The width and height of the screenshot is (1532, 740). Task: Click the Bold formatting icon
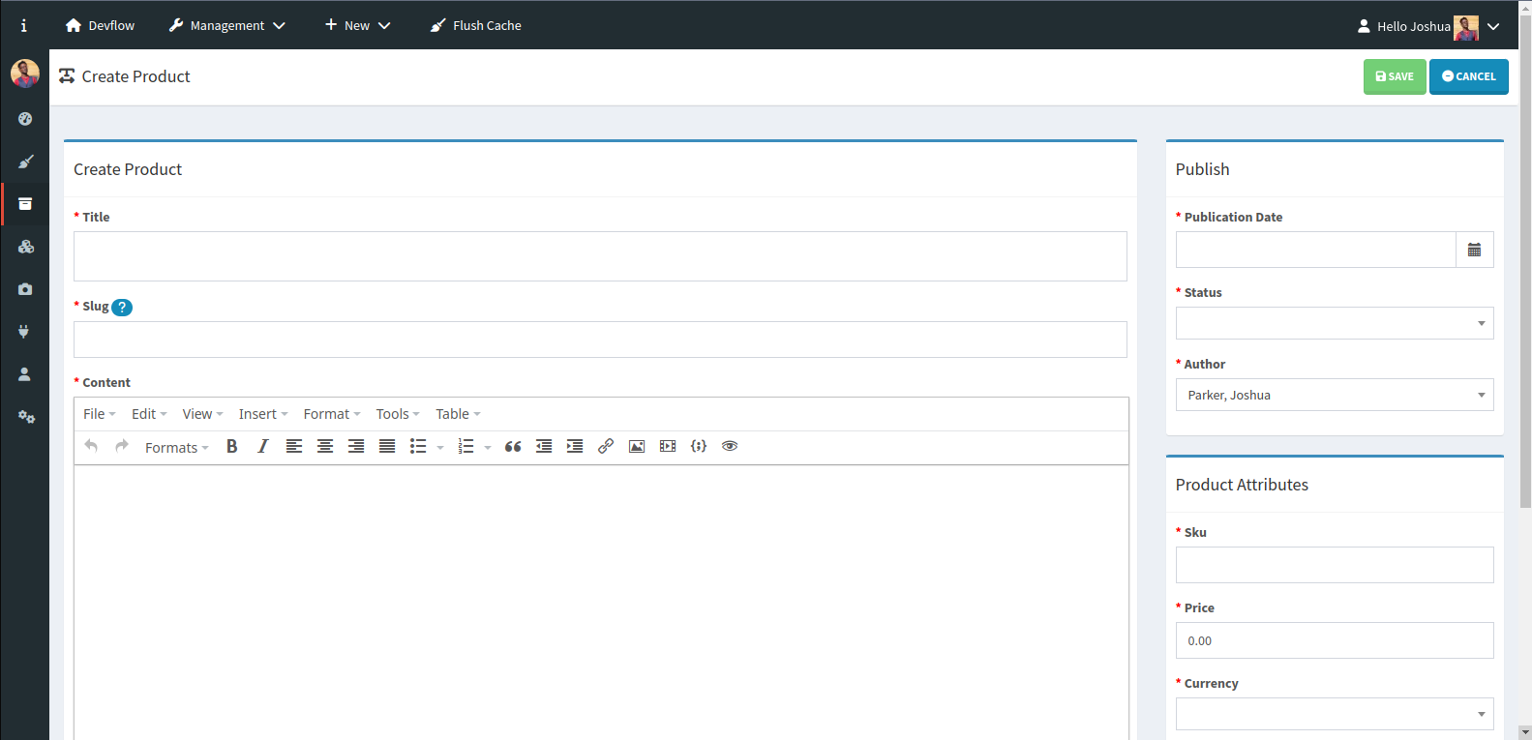point(232,446)
